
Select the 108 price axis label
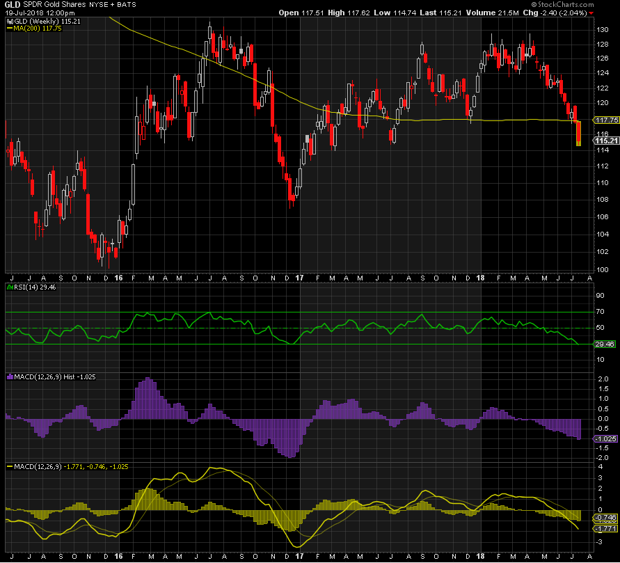point(603,199)
